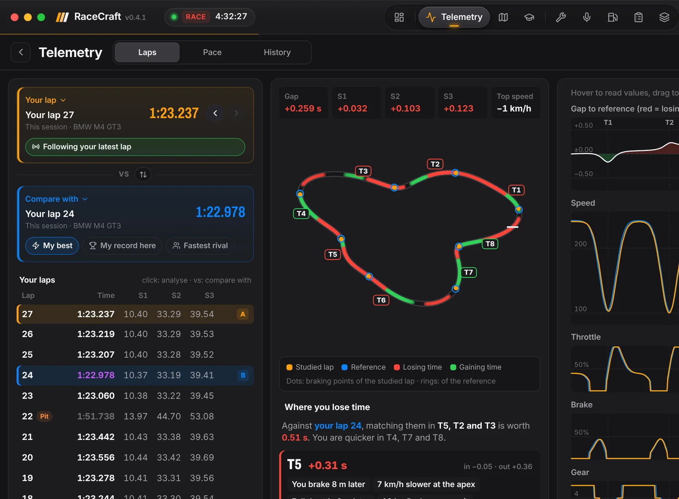
Task: Open the your lap 24 link
Action: [x=338, y=426]
